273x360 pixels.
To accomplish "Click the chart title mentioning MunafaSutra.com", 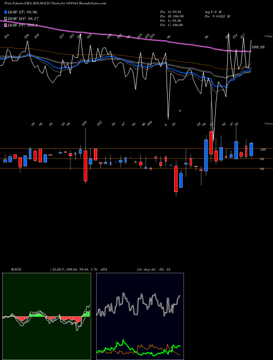I will [x=55, y=3].
